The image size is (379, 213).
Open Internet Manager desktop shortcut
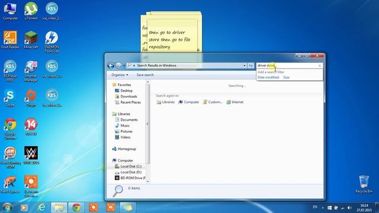click(31, 71)
